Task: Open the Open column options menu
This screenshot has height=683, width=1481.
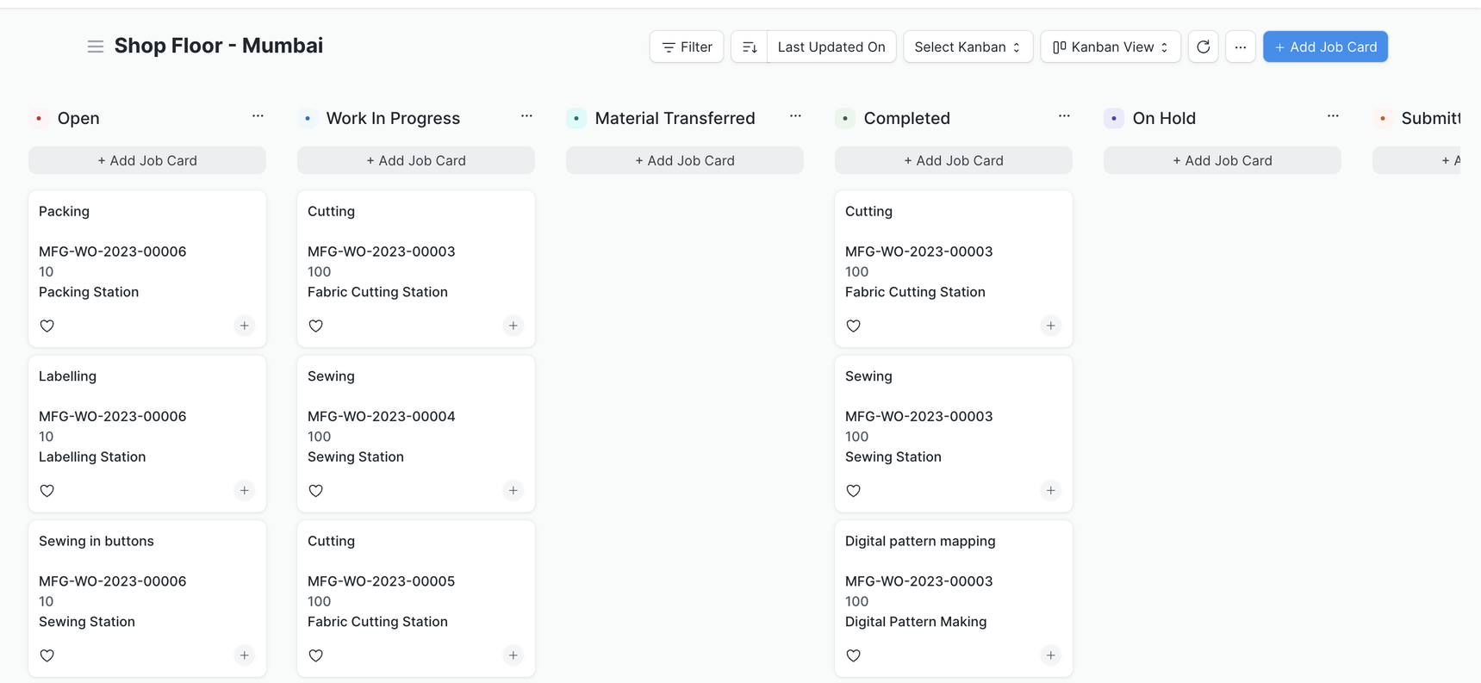Action: pyautogui.click(x=258, y=116)
